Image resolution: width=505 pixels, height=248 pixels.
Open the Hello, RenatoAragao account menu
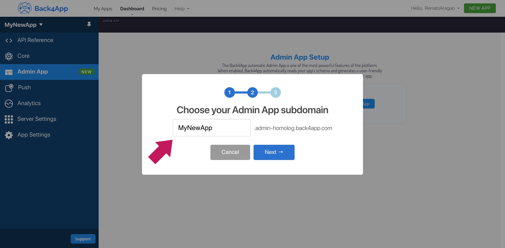point(435,8)
